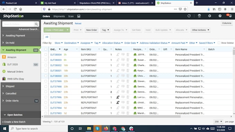Screen dimensions: 235x132
Task: Check the box for order DJT38003
Action: tap(46, 60)
